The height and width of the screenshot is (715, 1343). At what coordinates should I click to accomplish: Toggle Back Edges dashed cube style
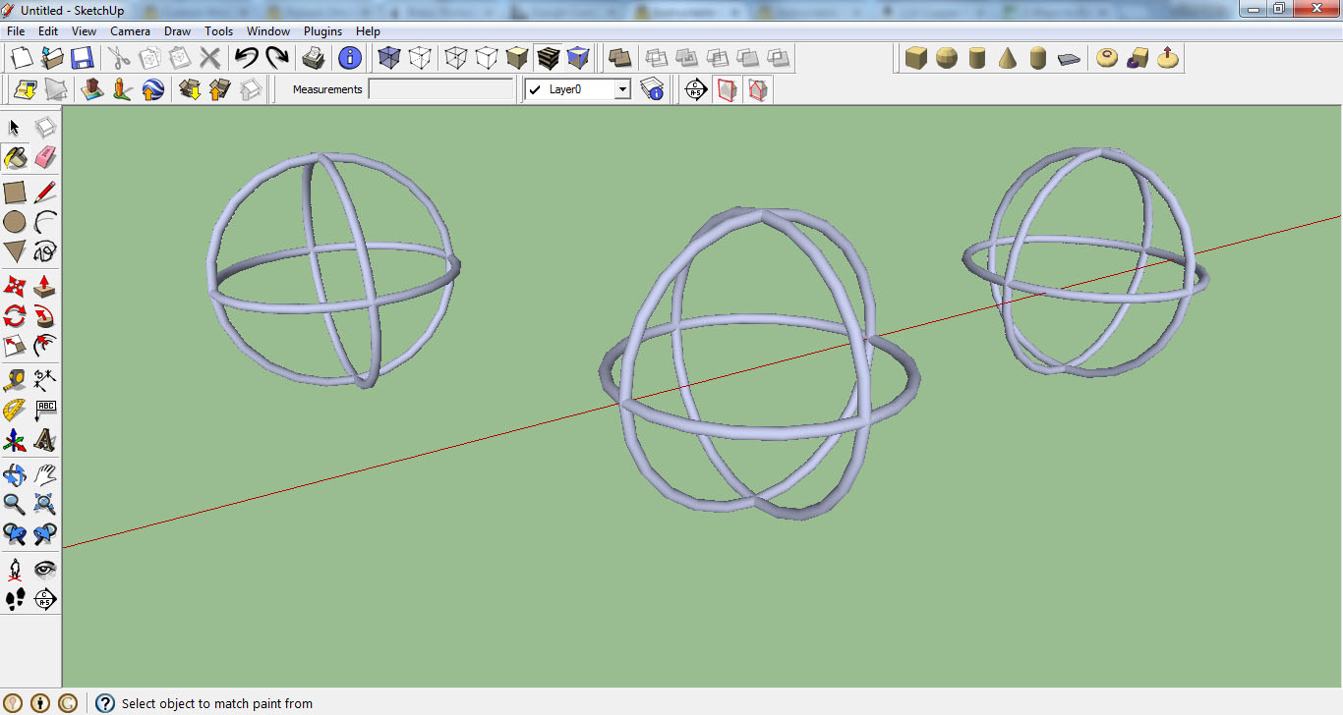point(420,58)
